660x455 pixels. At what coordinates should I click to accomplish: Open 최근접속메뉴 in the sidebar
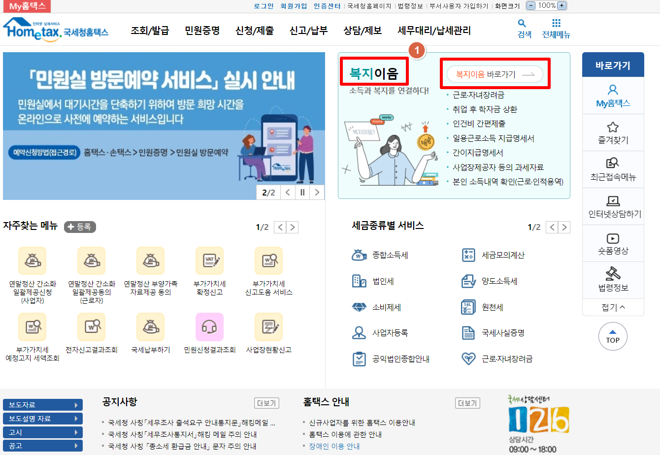click(613, 170)
